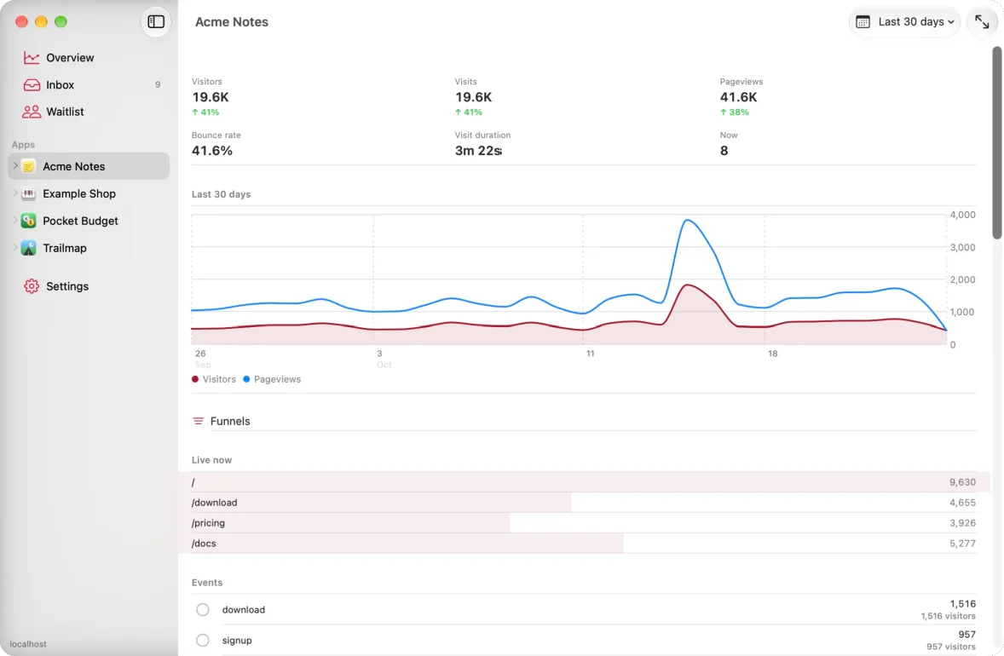Click the 957 visitors label
This screenshot has width=1004, height=656.
951,647
